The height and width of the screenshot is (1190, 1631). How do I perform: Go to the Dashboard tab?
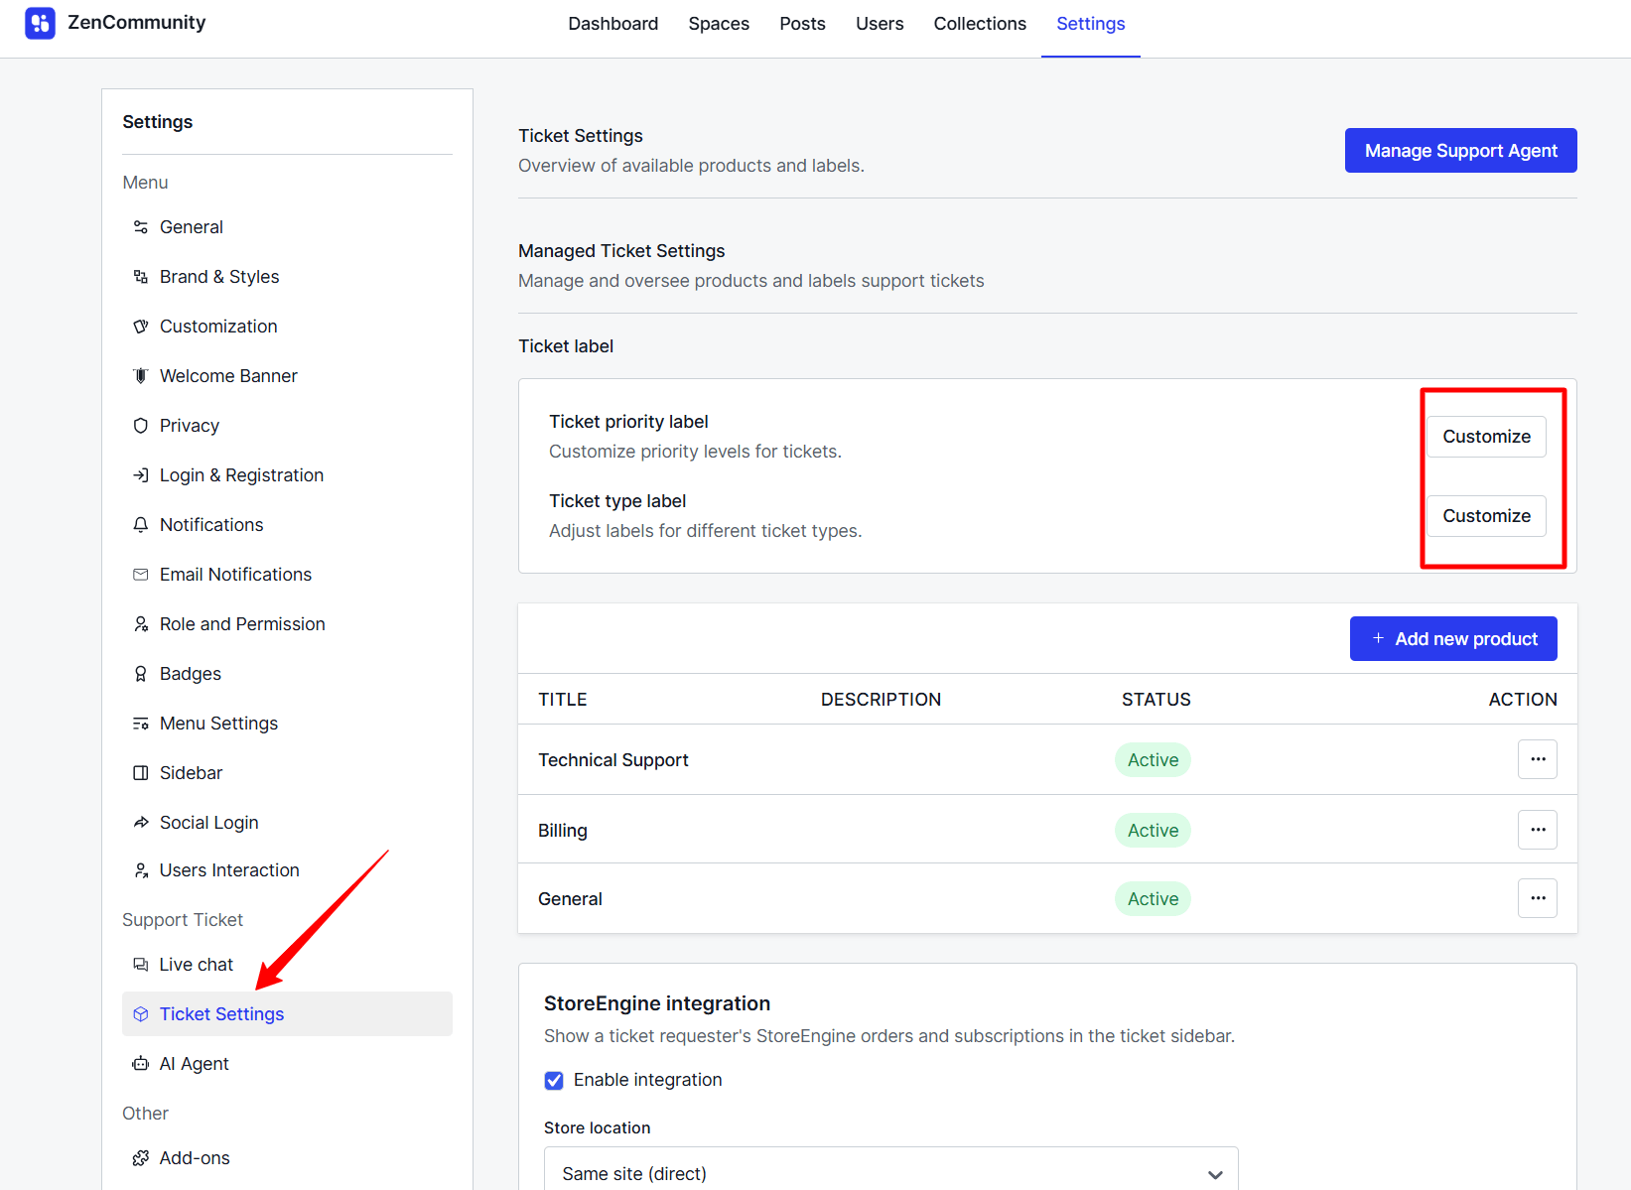[612, 24]
